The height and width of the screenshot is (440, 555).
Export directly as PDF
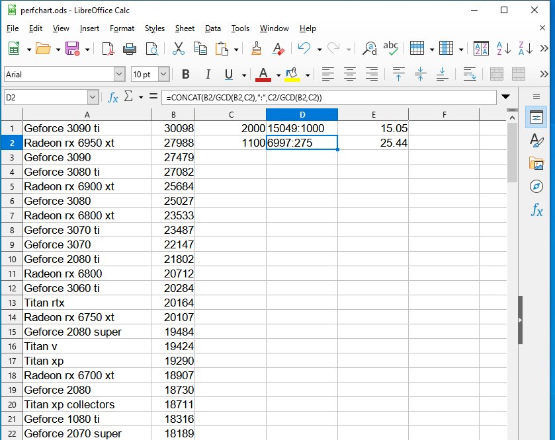(108, 49)
